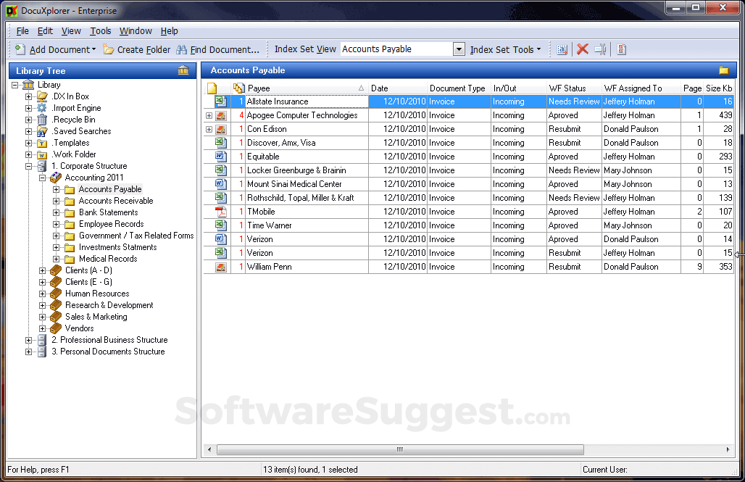
Task: Open the Window menu
Action: coord(136,30)
